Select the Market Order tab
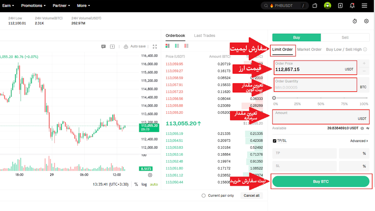 309,49
